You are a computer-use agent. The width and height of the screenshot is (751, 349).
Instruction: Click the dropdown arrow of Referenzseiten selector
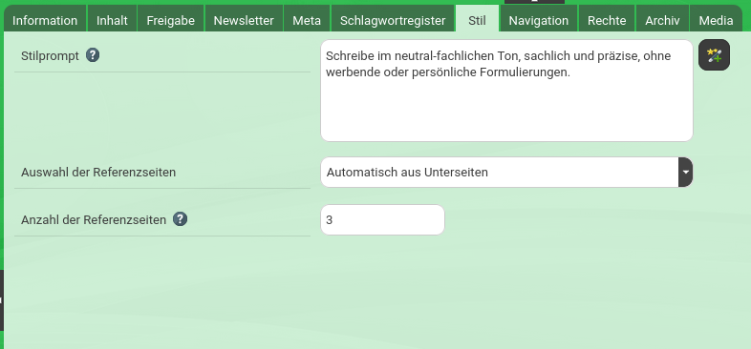click(x=686, y=172)
